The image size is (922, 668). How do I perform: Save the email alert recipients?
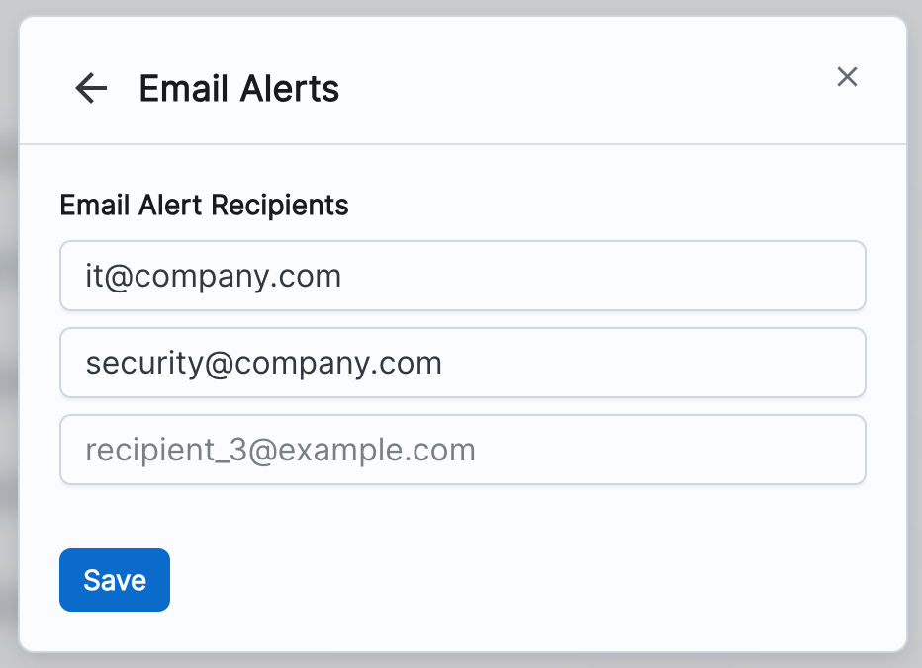click(115, 580)
